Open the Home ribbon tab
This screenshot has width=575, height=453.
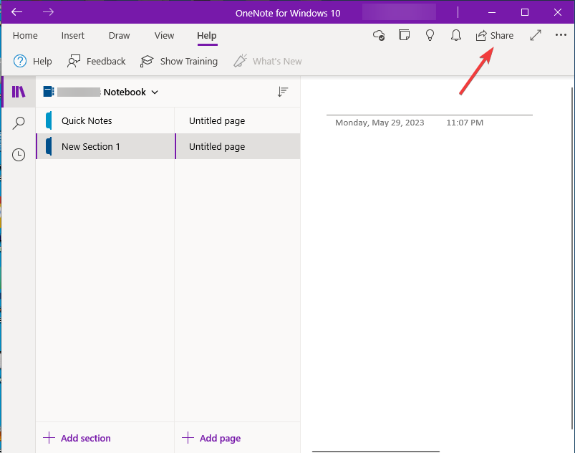pyautogui.click(x=25, y=36)
